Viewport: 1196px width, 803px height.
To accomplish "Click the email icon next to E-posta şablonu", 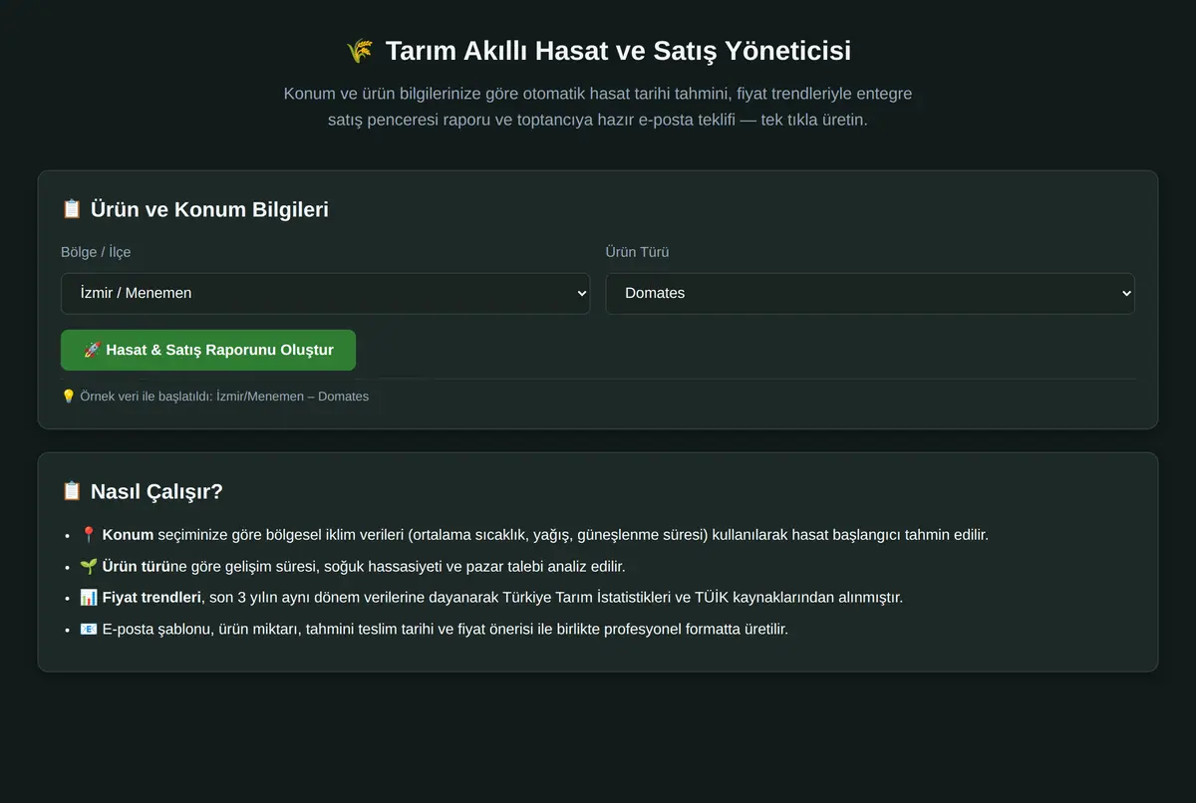I will [x=88, y=630].
